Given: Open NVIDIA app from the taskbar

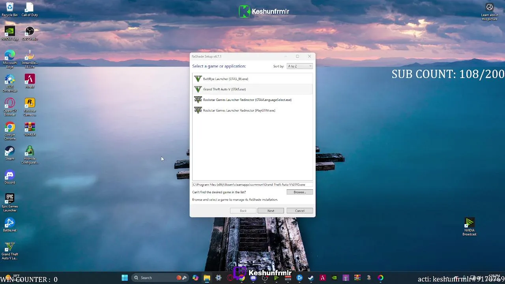Looking at the screenshot, I should [334, 278].
